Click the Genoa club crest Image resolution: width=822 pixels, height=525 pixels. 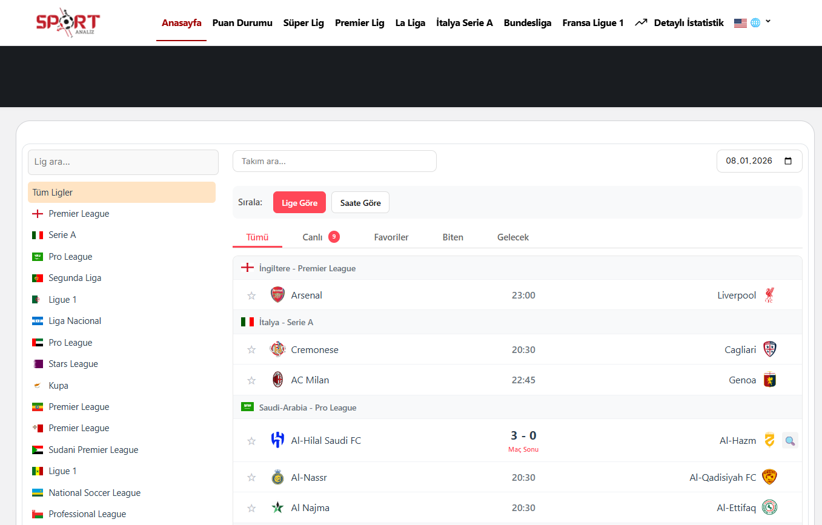pyautogui.click(x=769, y=380)
